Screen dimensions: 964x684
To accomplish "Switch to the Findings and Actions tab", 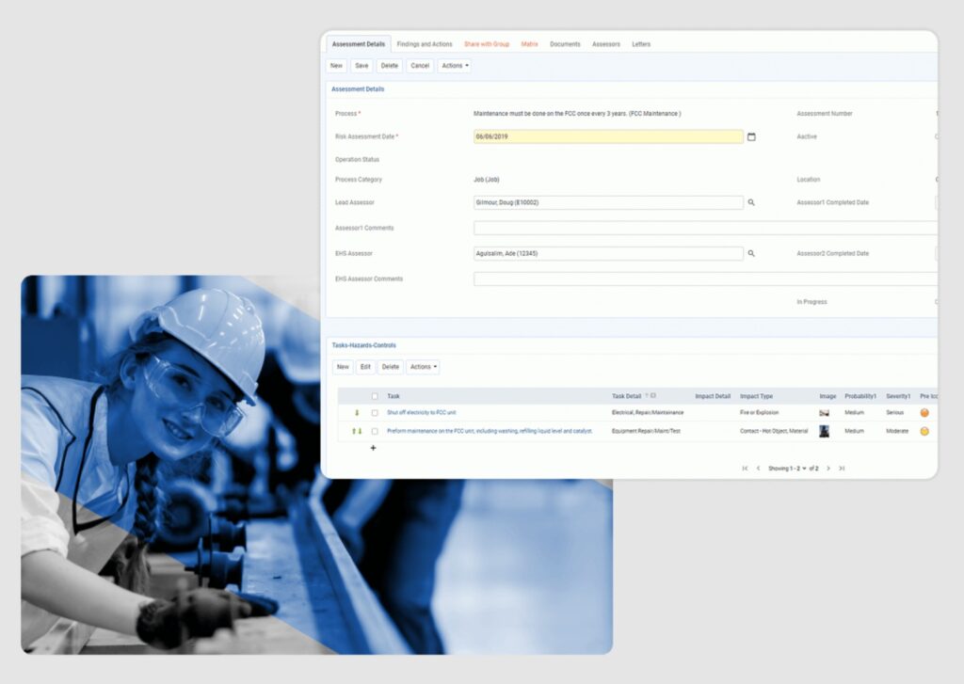I will [424, 43].
